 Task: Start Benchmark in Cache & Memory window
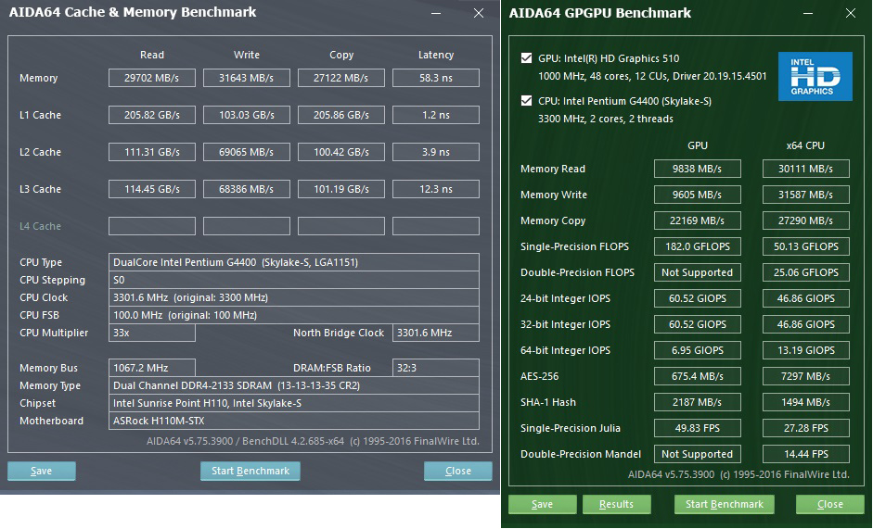point(250,471)
